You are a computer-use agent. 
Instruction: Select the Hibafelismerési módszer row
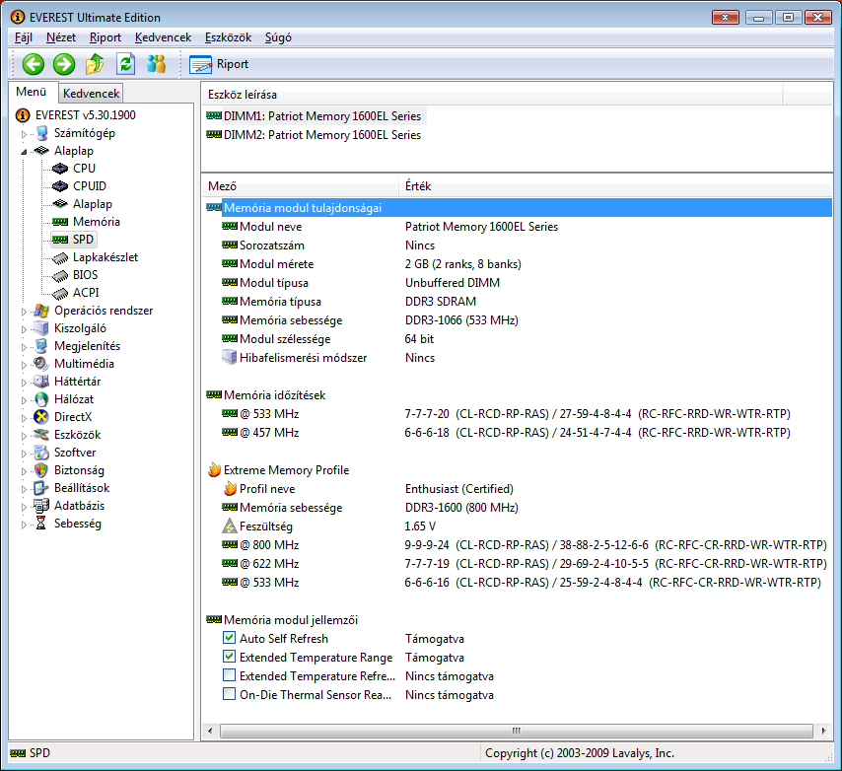(x=519, y=358)
